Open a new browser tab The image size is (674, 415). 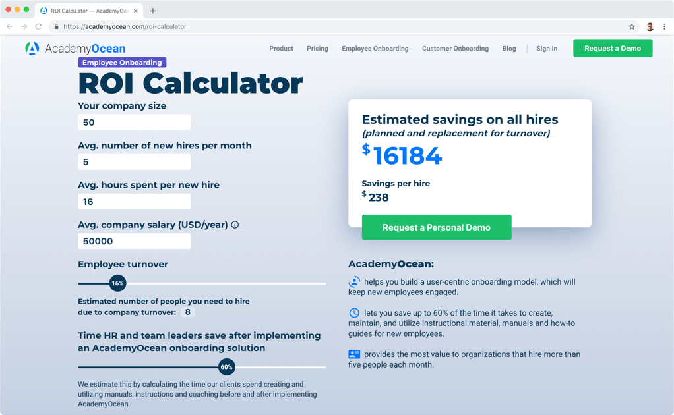(x=152, y=11)
